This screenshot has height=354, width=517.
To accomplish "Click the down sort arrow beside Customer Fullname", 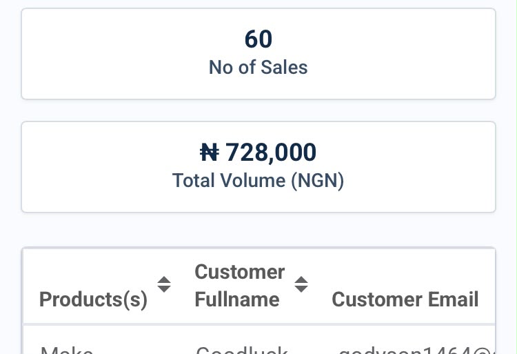I will pos(301,289).
